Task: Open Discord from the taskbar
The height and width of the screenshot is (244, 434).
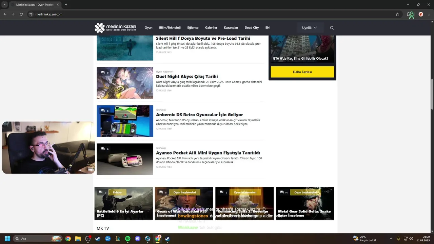Action: click(138, 239)
